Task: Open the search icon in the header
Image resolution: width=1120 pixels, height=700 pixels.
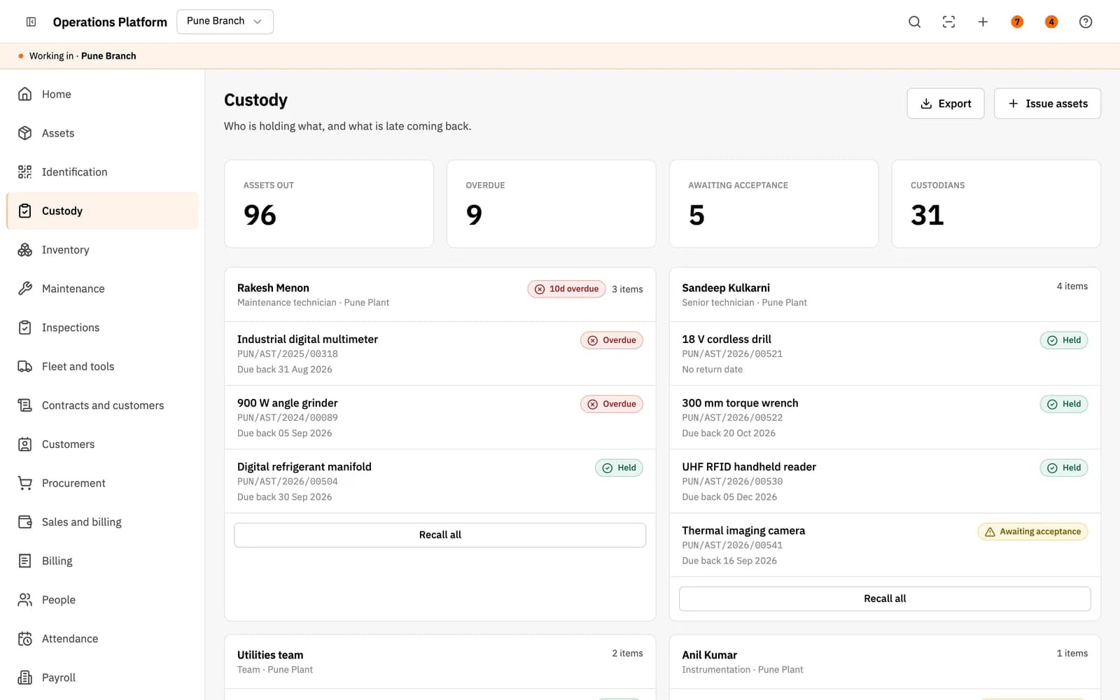Action: click(914, 22)
